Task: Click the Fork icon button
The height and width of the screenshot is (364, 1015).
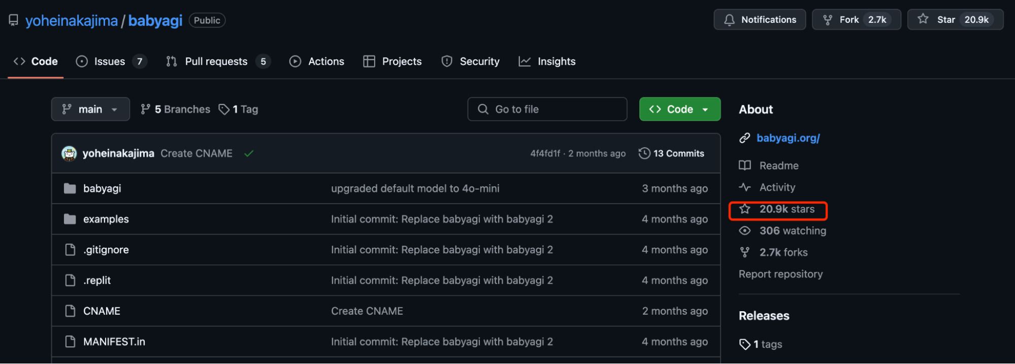Action: pyautogui.click(x=828, y=20)
